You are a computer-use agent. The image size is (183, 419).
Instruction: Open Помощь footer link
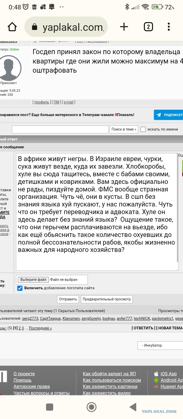(22, 380)
